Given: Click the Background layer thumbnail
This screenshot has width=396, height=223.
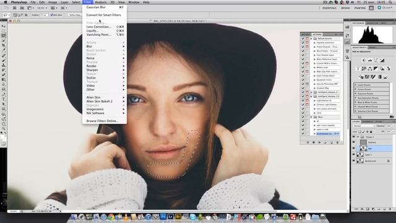Looking at the screenshot, I should tap(360, 161).
